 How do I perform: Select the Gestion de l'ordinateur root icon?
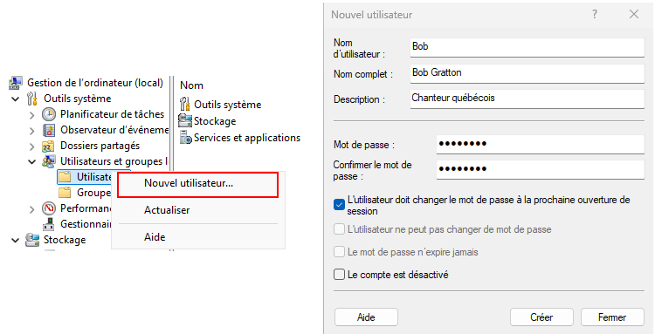pos(16,83)
